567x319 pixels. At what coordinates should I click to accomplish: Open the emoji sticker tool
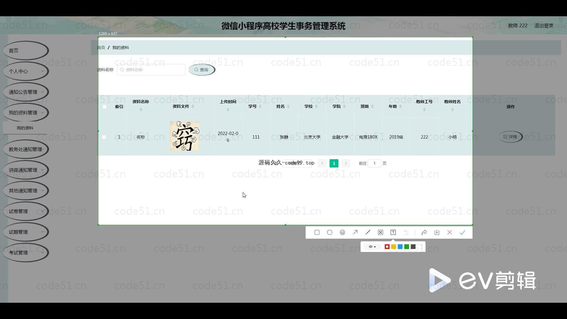pos(342,232)
